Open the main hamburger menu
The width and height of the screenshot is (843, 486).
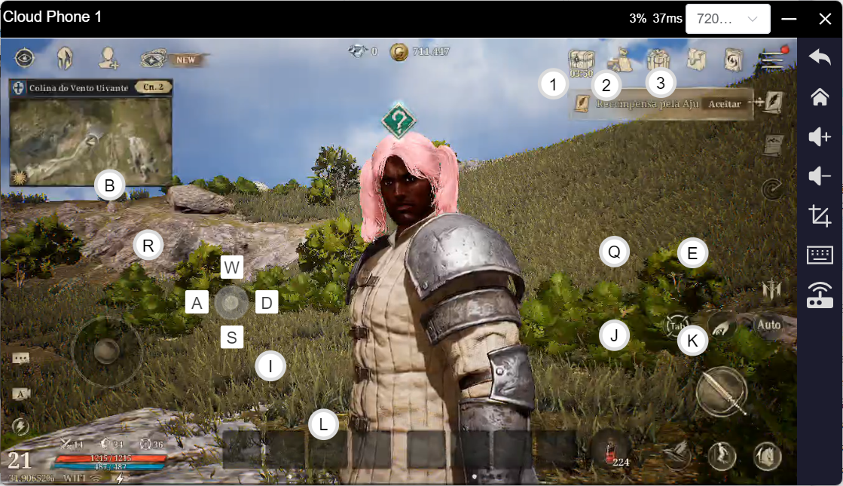(773, 59)
